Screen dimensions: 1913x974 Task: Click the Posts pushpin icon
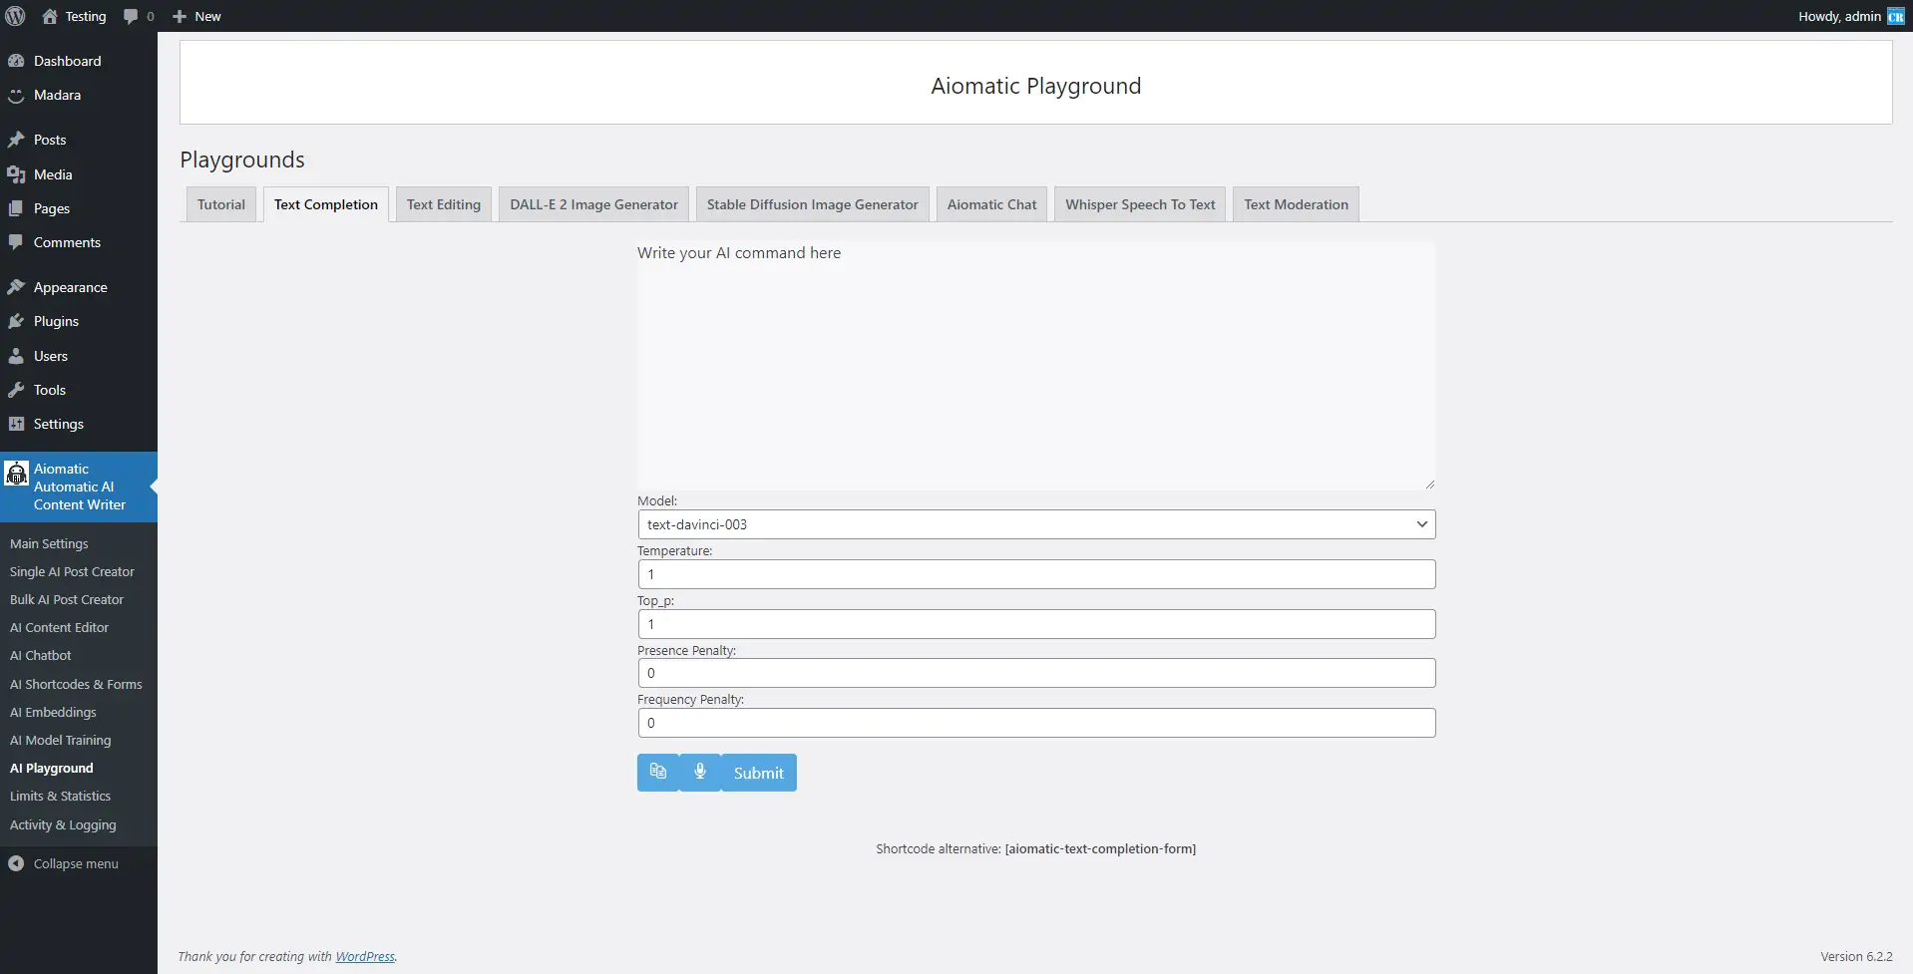tap(16, 140)
